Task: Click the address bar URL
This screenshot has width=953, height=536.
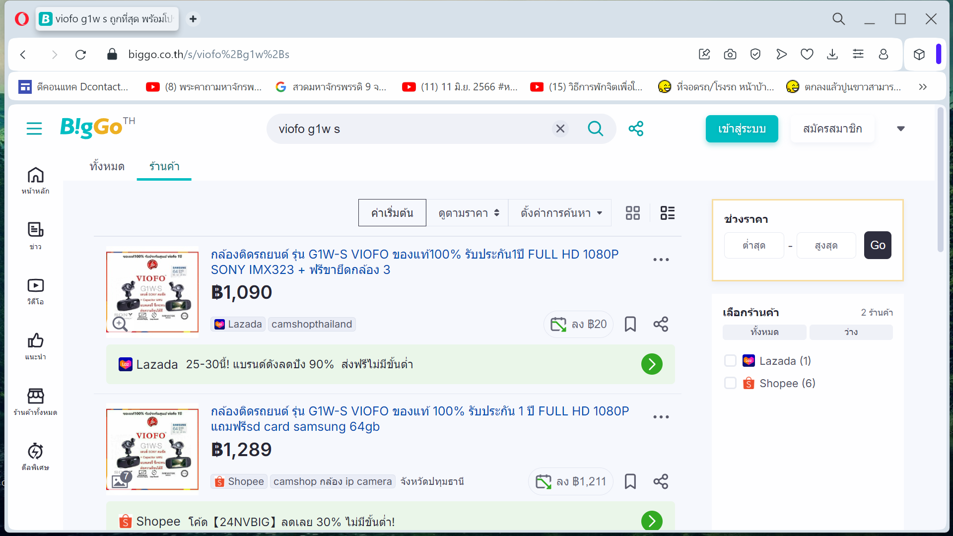Action: click(x=208, y=55)
